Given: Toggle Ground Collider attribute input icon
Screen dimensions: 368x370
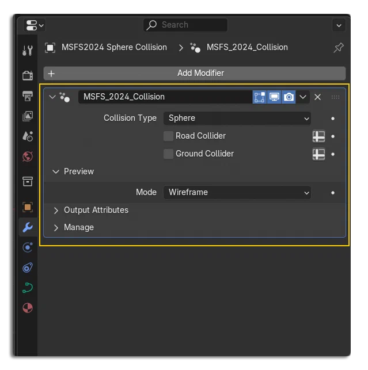Looking at the screenshot, I should tap(318, 154).
